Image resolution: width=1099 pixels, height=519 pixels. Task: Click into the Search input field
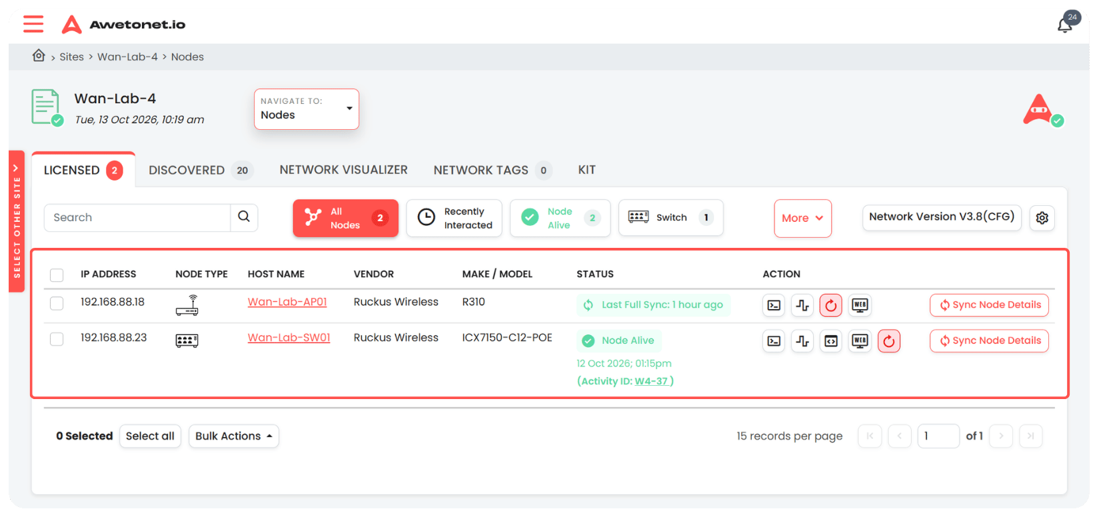[x=137, y=217]
